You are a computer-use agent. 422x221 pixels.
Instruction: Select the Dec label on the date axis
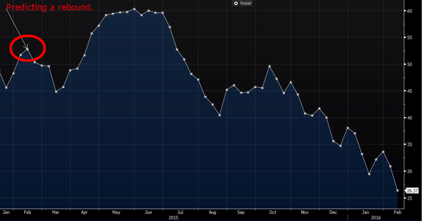pyautogui.click(x=333, y=212)
